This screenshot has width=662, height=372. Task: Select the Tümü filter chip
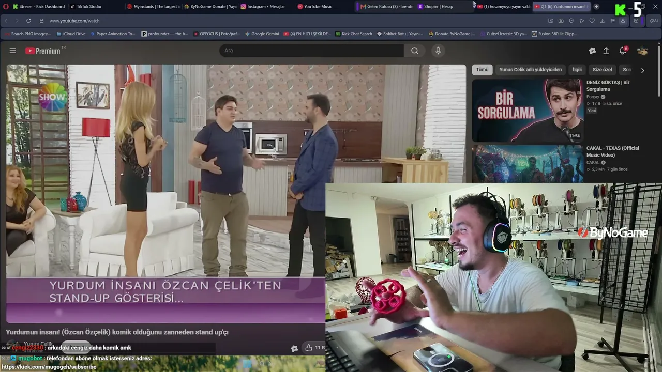[482, 70]
